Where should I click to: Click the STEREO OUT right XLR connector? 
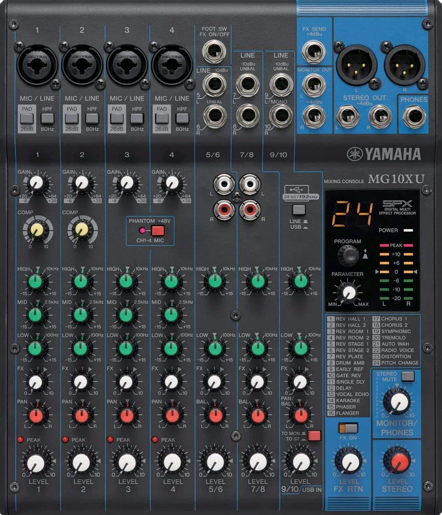(x=404, y=65)
